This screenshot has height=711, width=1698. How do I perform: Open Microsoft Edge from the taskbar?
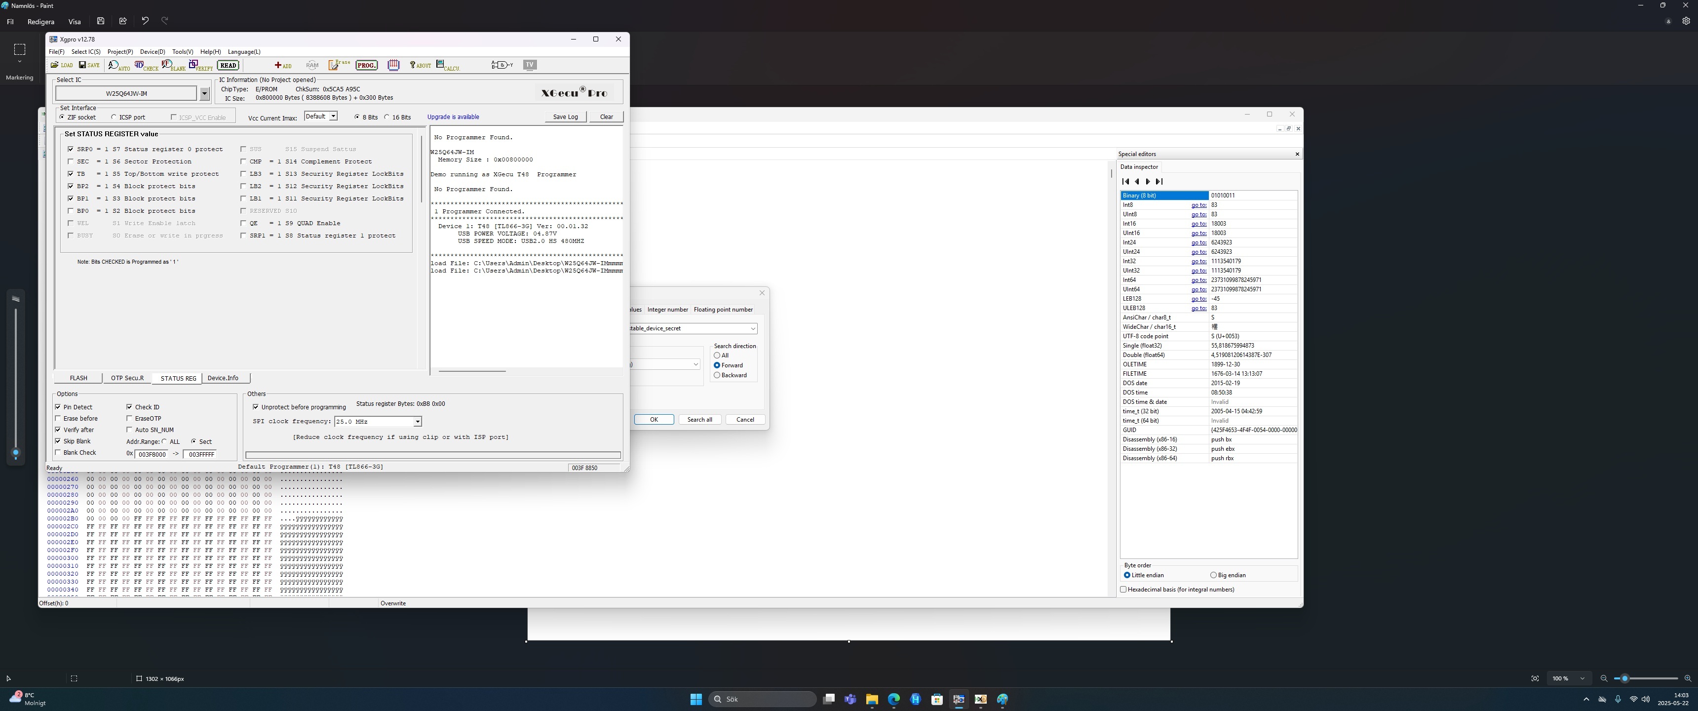tap(893, 699)
